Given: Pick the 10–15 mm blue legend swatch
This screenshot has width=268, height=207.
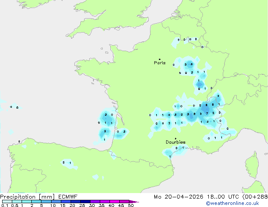Looking at the screenshot, I should tap(56, 202).
